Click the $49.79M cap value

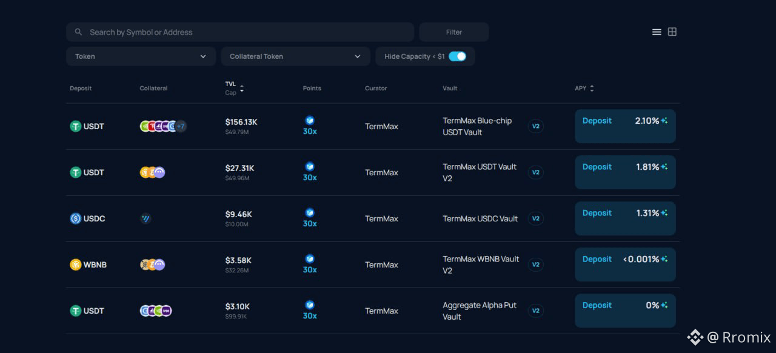click(x=237, y=132)
